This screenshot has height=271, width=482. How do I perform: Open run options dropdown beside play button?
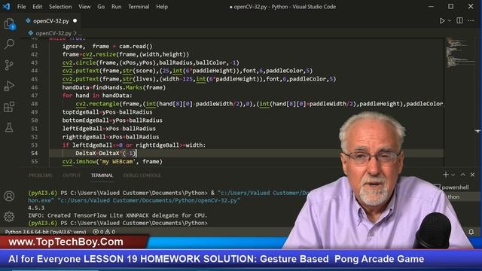click(450, 21)
